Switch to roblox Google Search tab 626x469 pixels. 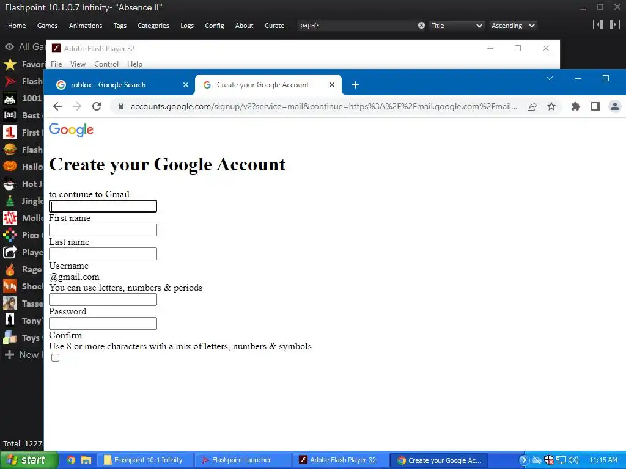point(122,85)
